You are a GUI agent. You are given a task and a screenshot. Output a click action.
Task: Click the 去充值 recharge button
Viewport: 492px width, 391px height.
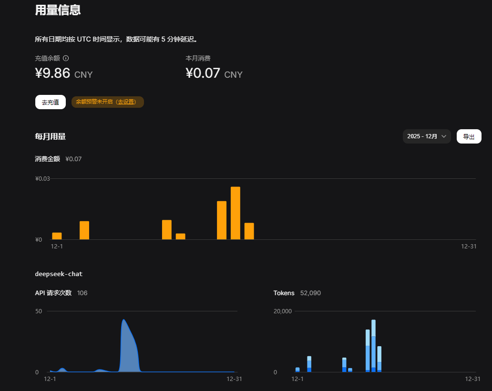click(50, 102)
